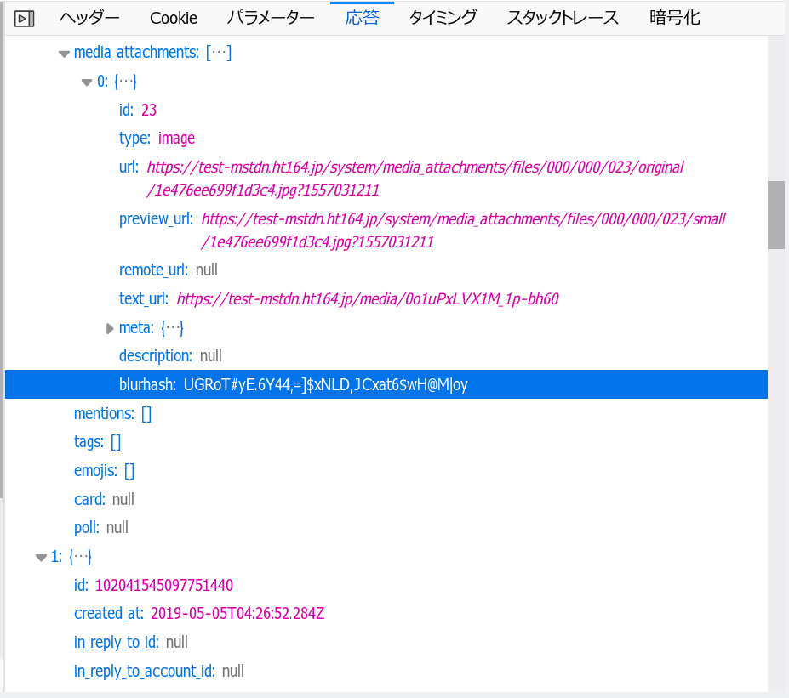Switch to the タイミング tab
Viewport: 789px width, 698px height.
(443, 18)
